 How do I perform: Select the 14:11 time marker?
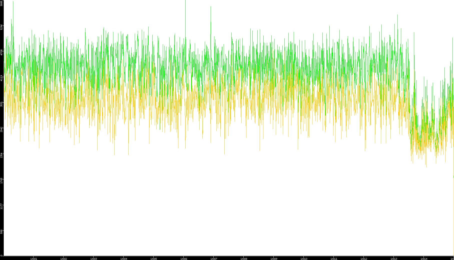click(x=334, y=259)
